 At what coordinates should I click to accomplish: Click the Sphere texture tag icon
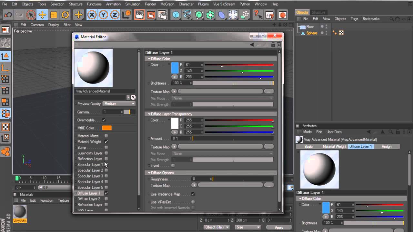pos(341,33)
